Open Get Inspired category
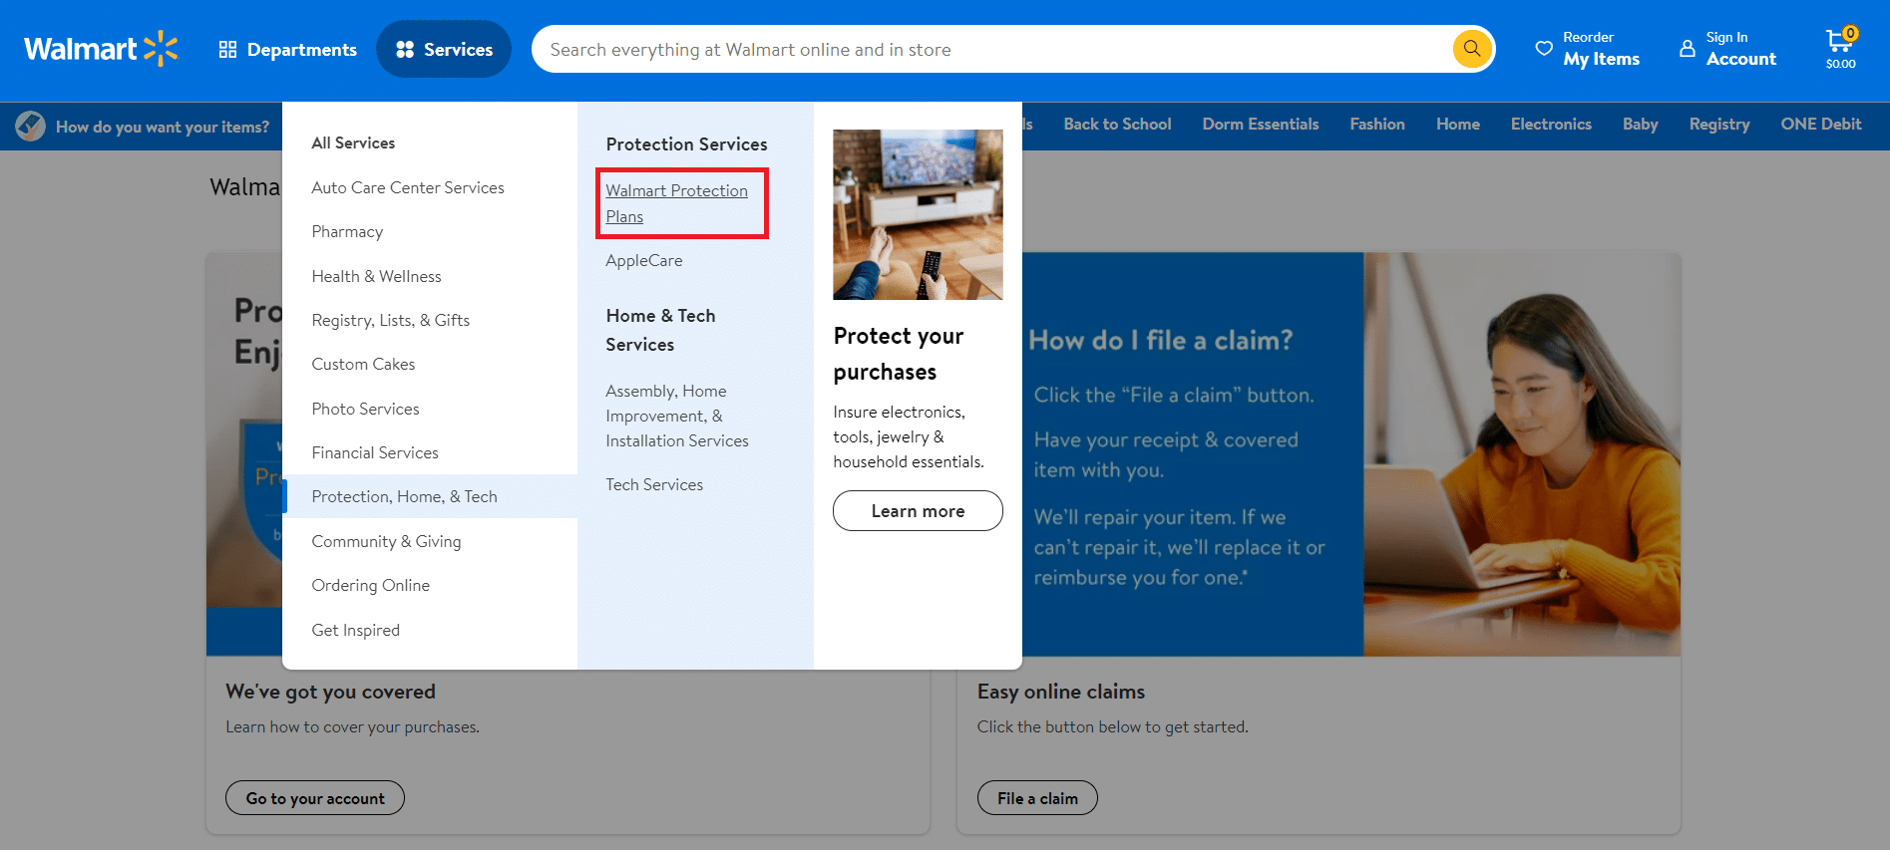Viewport: 1890px width, 850px height. (x=355, y=630)
